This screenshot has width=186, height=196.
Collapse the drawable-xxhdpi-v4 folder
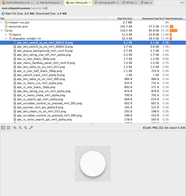point(6,39)
